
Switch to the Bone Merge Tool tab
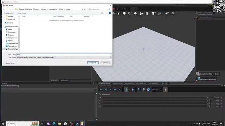coord(141,84)
